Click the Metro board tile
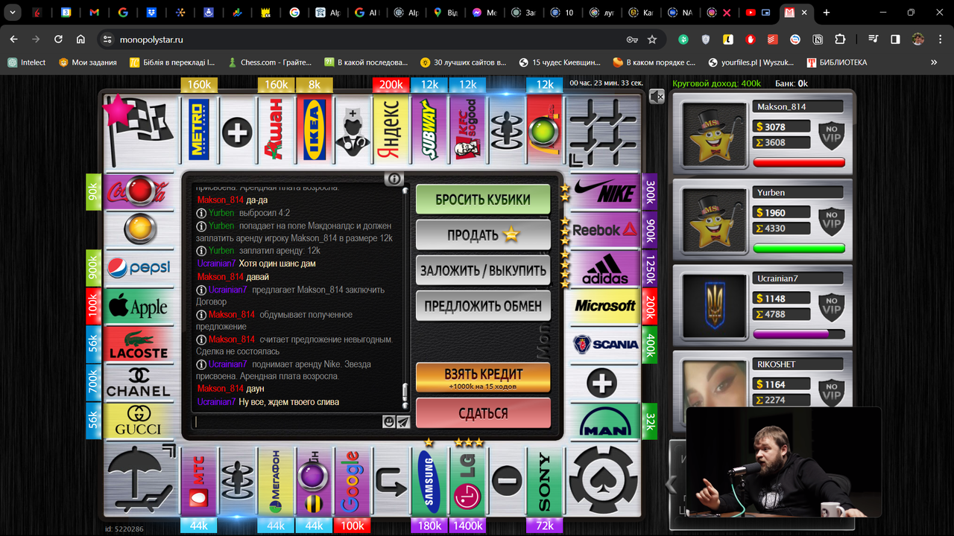 pyautogui.click(x=199, y=132)
